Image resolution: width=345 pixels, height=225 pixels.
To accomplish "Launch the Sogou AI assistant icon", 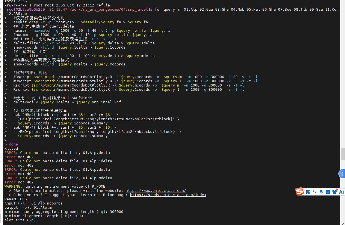I will click(341, 192).
